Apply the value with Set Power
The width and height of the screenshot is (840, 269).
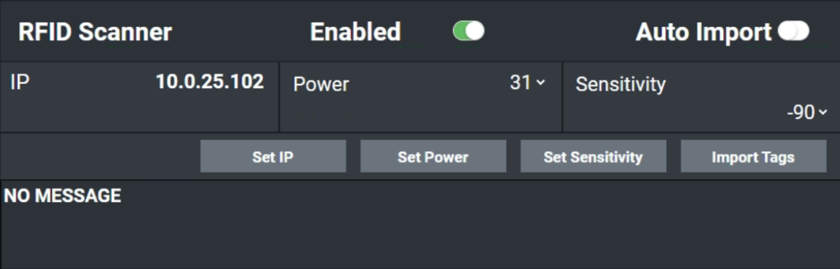pyautogui.click(x=433, y=157)
